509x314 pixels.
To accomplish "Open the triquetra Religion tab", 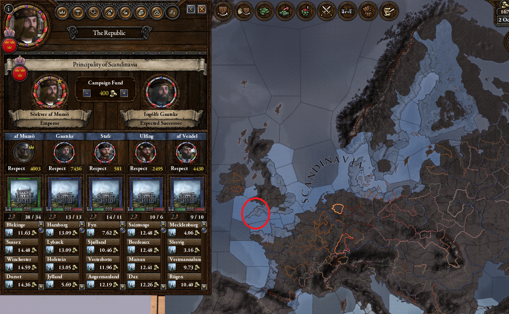I will (x=157, y=12).
